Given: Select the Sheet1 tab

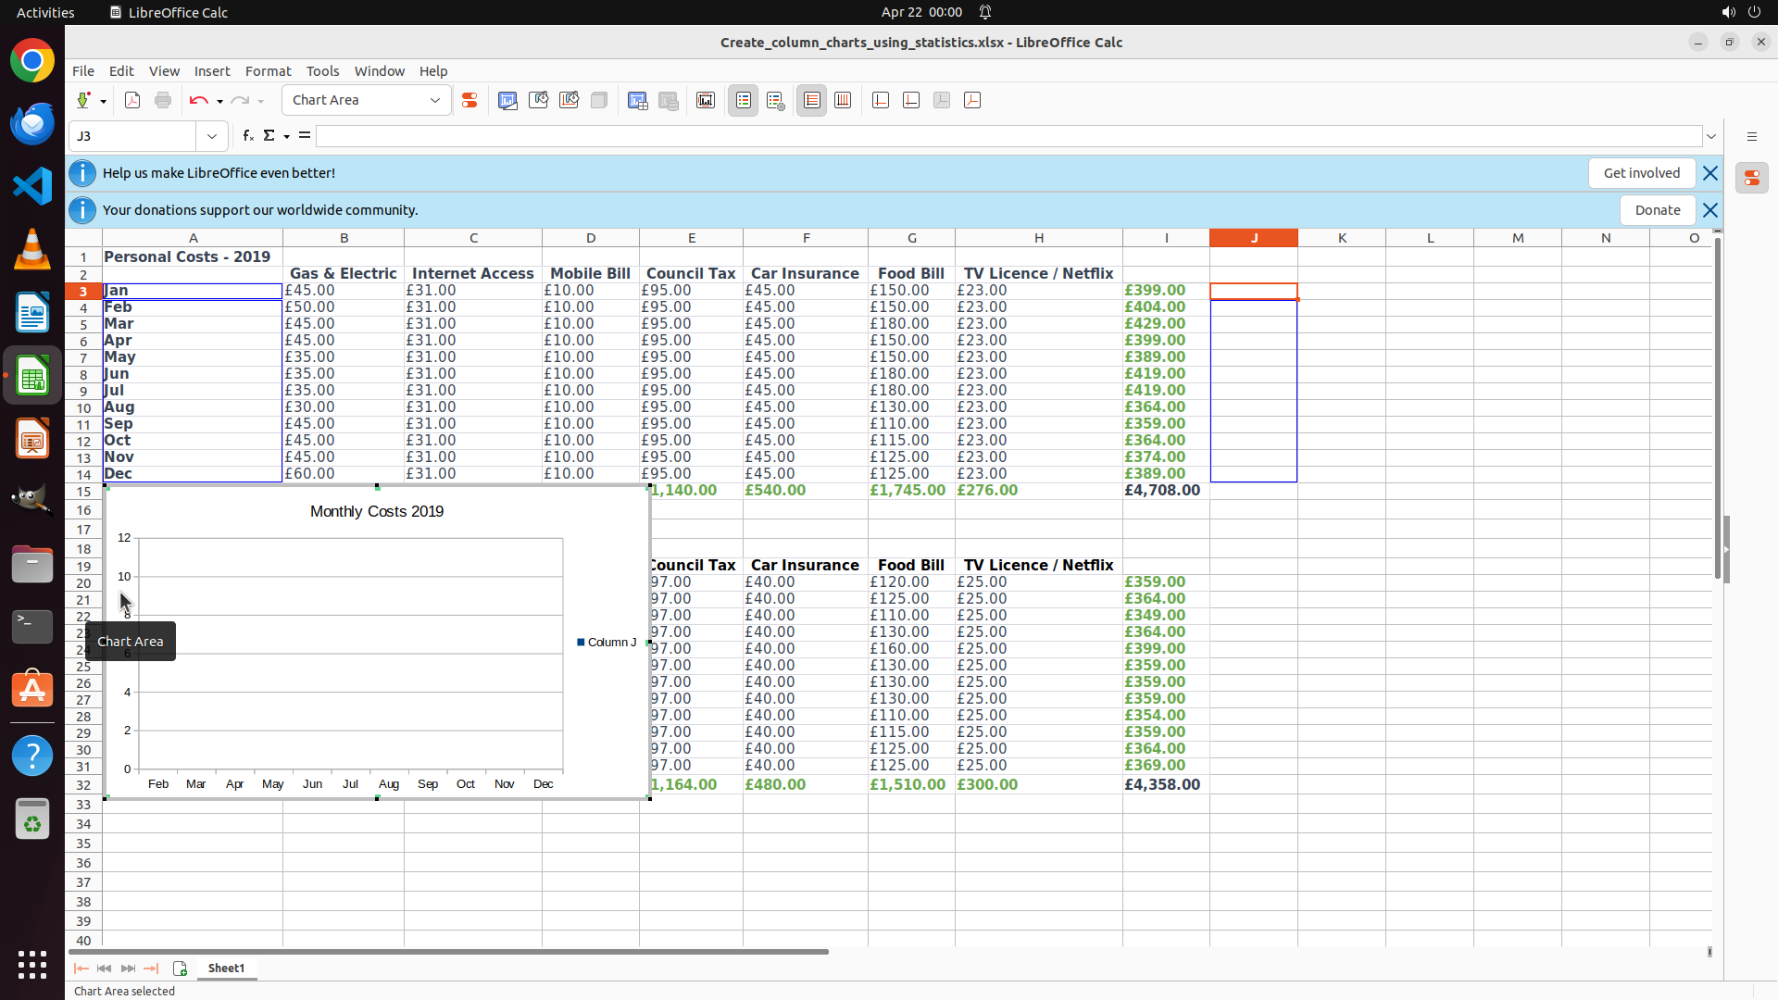Looking at the screenshot, I should 226,969.
